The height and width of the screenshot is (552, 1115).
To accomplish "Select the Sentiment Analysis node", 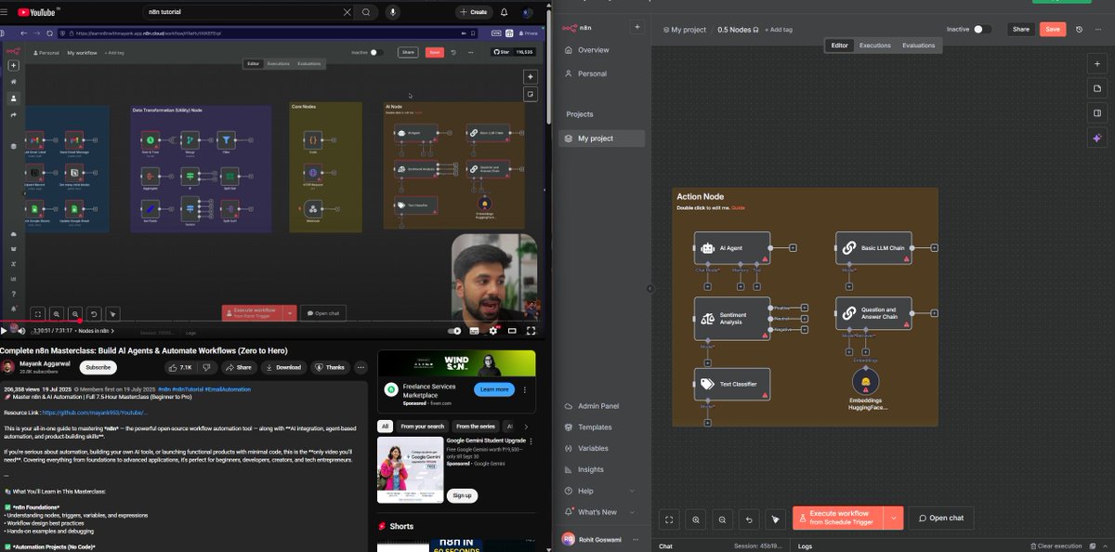I will (732, 319).
